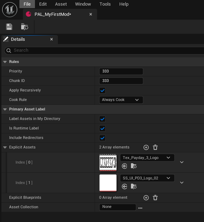Open the Help menu
The height and width of the screenshot is (222, 204).
(x=124, y=4)
